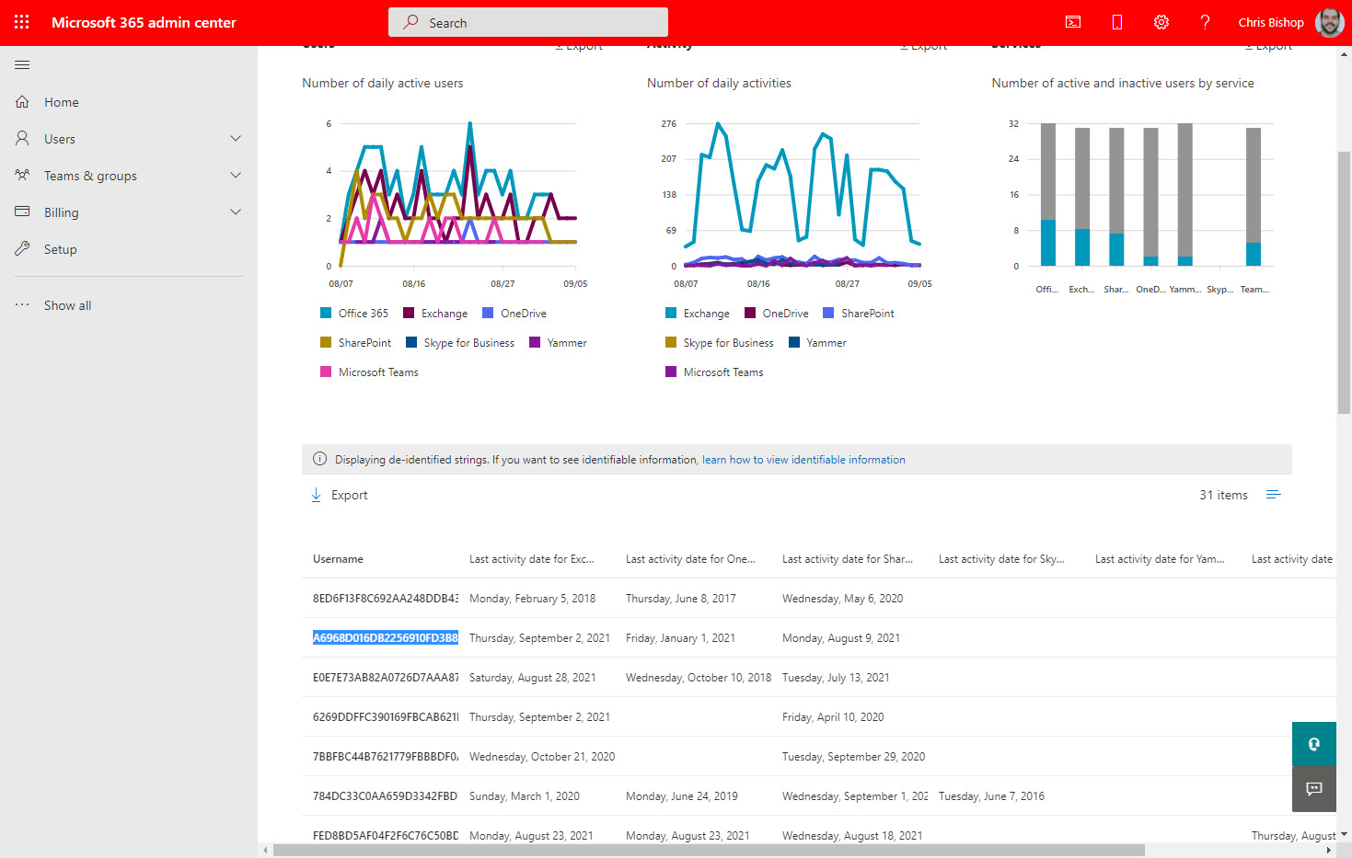Image resolution: width=1352 pixels, height=858 pixels.
Task: Sort by Last activity date for Exchange column
Action: tap(532, 559)
